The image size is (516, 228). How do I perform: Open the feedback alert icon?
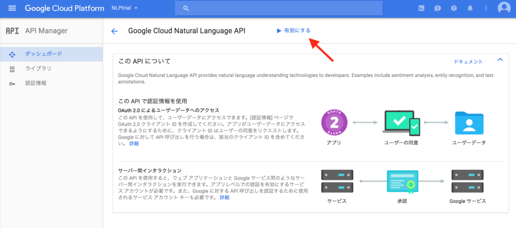click(x=437, y=9)
